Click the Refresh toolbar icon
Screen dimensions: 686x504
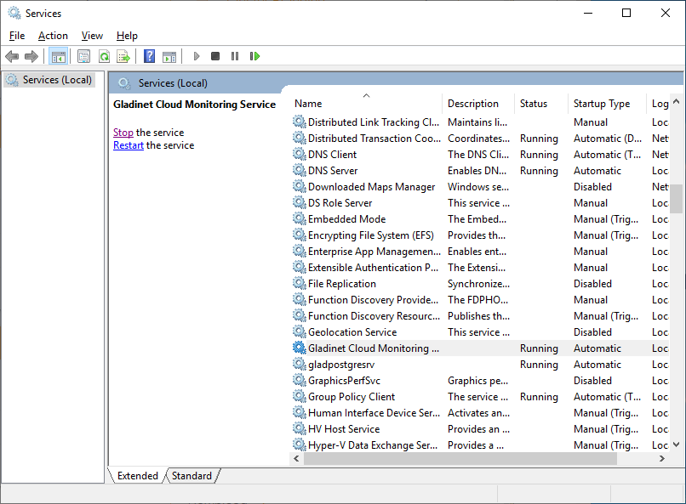pyautogui.click(x=104, y=56)
